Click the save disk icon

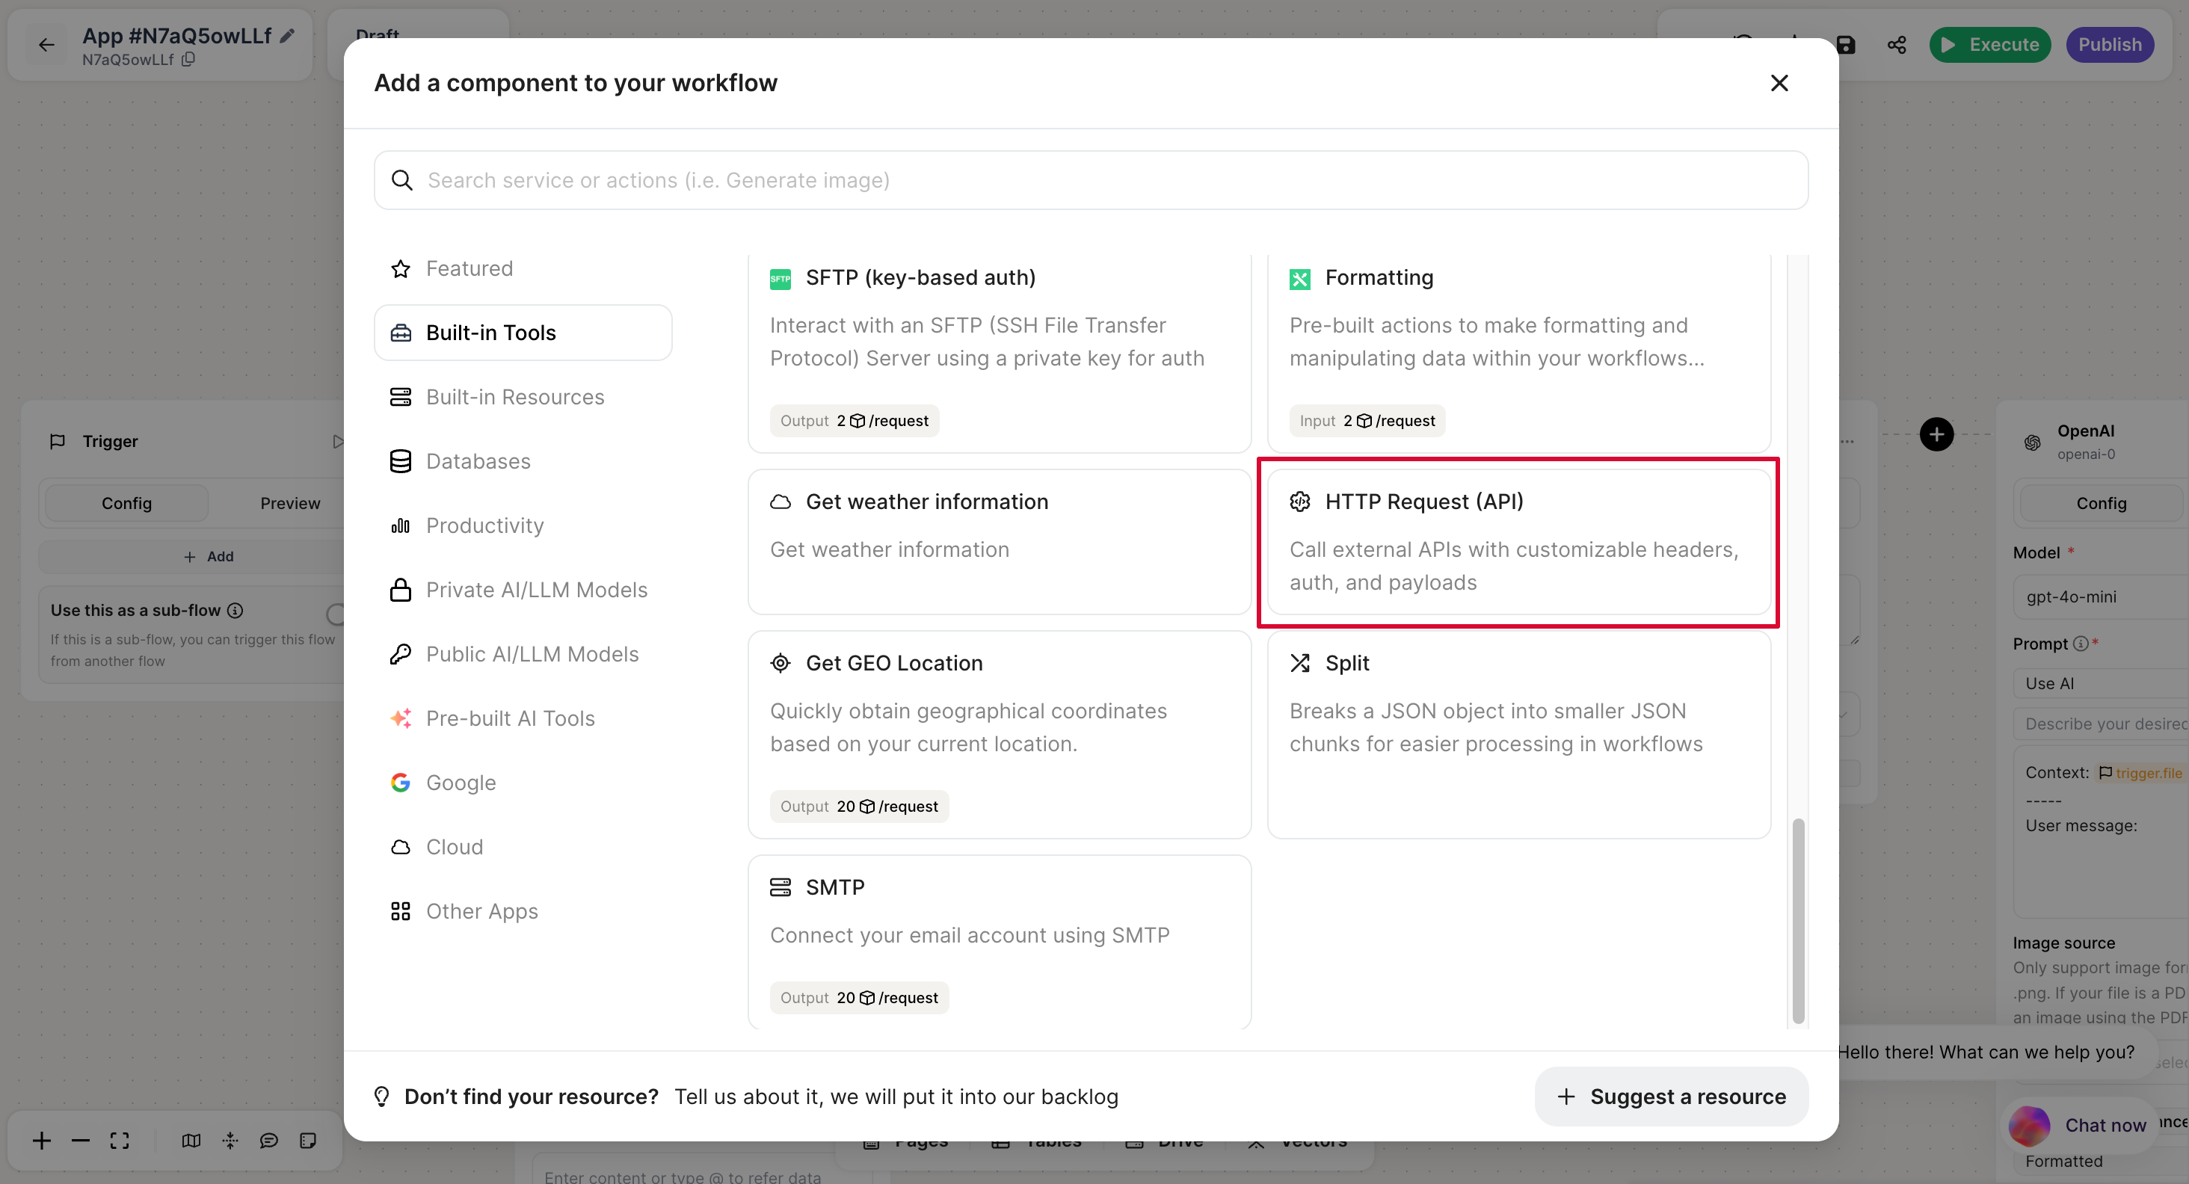click(1845, 45)
